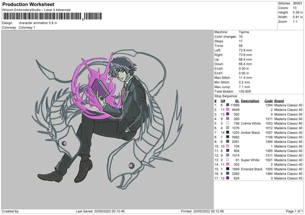Click the Code column header
The width and height of the screenshot is (305, 215).
coord(268,101)
